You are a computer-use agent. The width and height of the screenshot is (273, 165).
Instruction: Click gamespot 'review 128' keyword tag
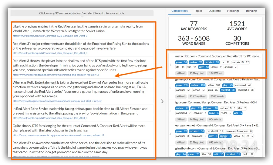pyautogui.click(x=197, y=85)
